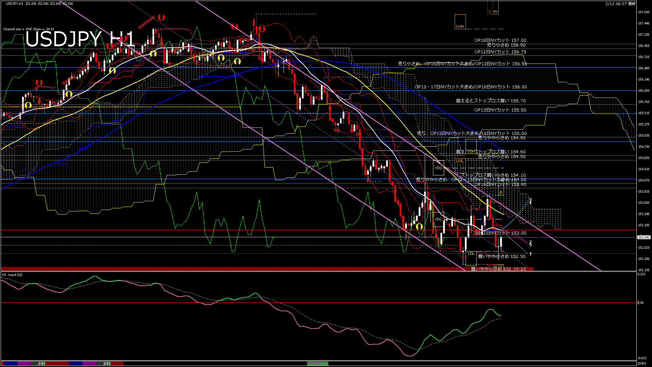
Task: Click the 超えるとストップロス買い 155.70 label
Action: [x=491, y=101]
